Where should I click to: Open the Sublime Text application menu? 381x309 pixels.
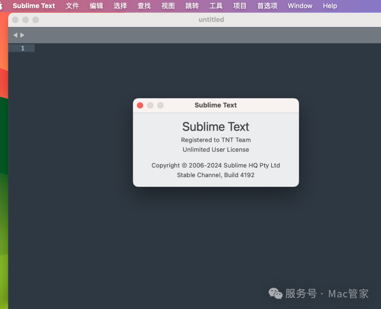coord(34,6)
